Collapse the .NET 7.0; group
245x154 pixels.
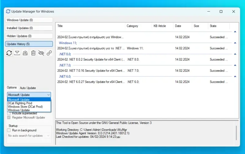coord(235,65)
